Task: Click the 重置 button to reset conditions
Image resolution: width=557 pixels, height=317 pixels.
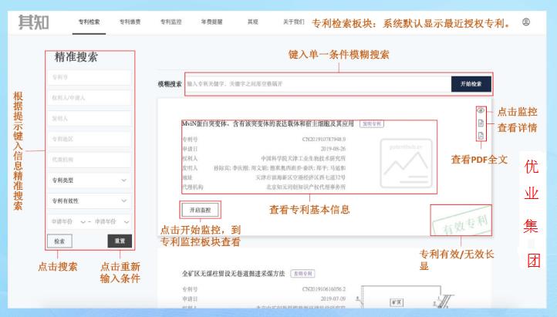Action: tap(120, 241)
